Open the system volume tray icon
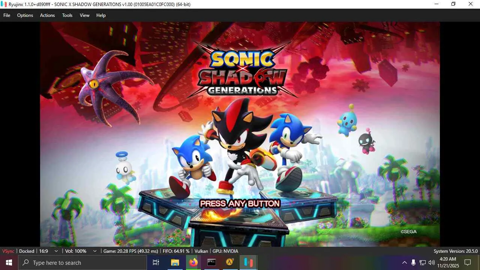Screen dimensions: 480x270 pyautogui.click(x=432, y=262)
